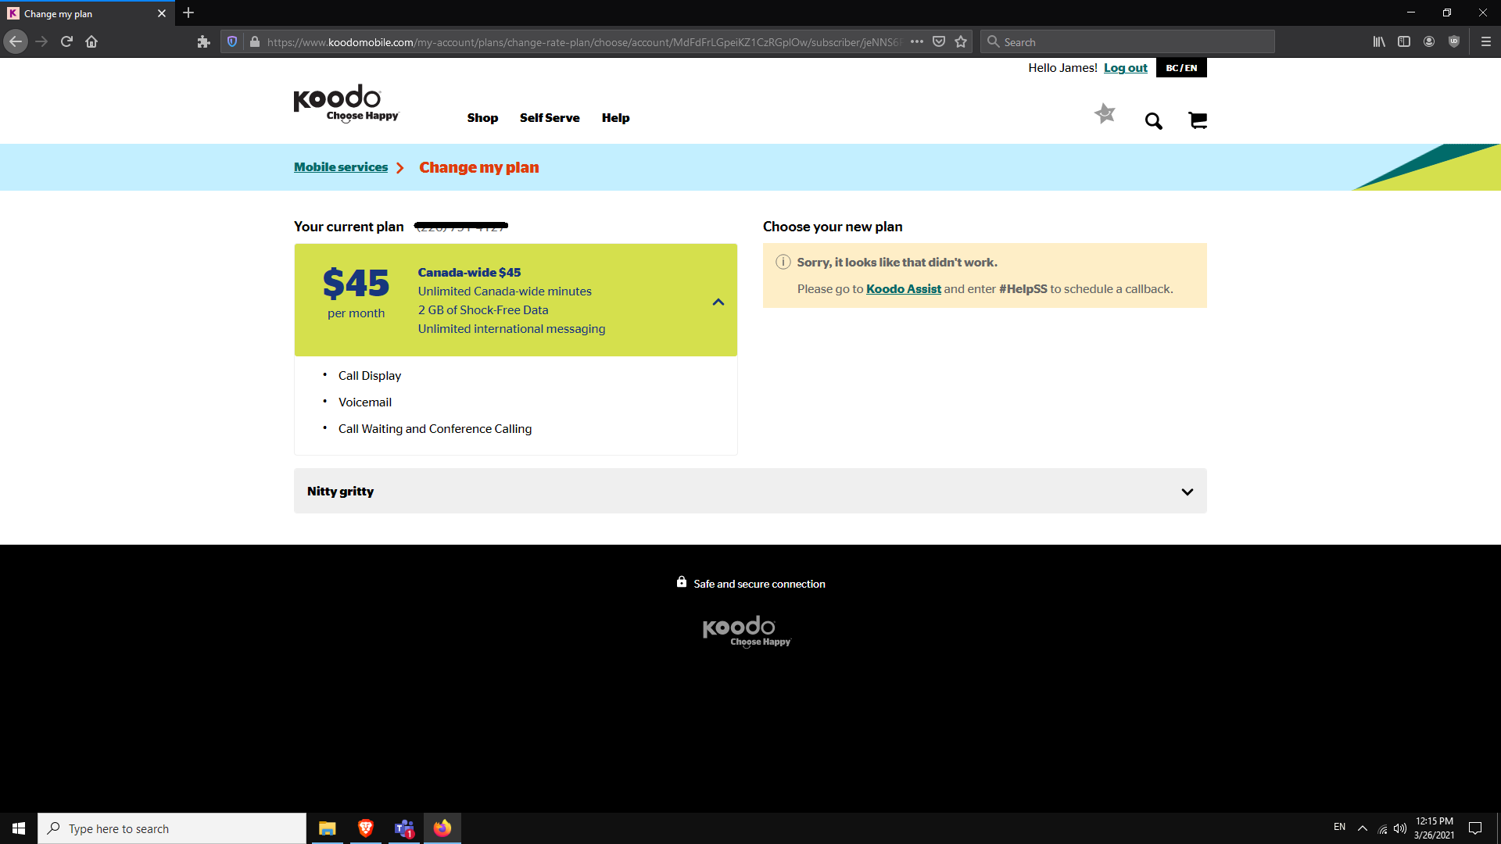1501x844 pixels.
Task: View site security padlock info
Action: click(x=254, y=41)
